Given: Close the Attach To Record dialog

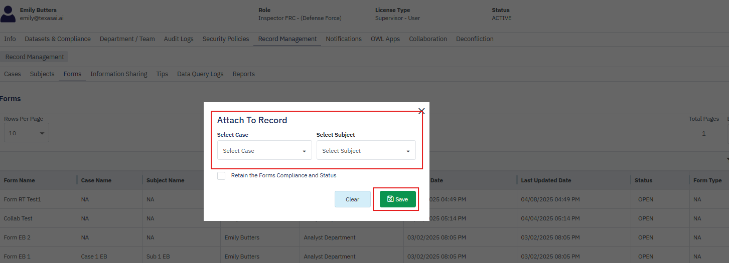Looking at the screenshot, I should [421, 111].
